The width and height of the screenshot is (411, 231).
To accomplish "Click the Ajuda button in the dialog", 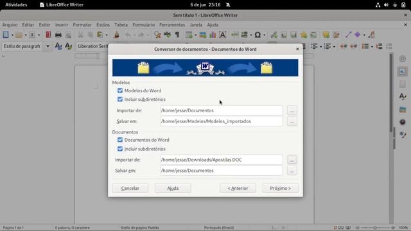I will 173,188.
